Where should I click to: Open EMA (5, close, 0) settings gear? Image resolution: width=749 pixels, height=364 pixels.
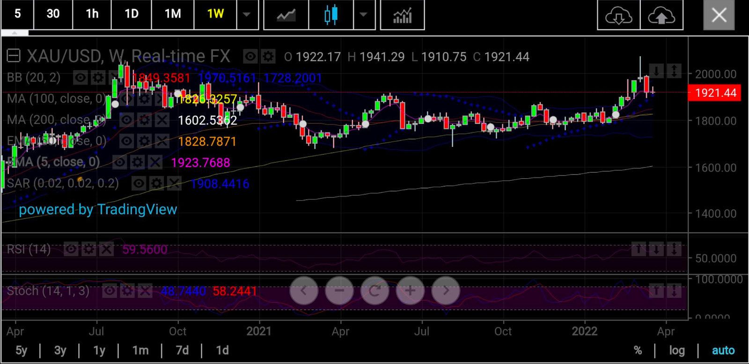coord(138,162)
